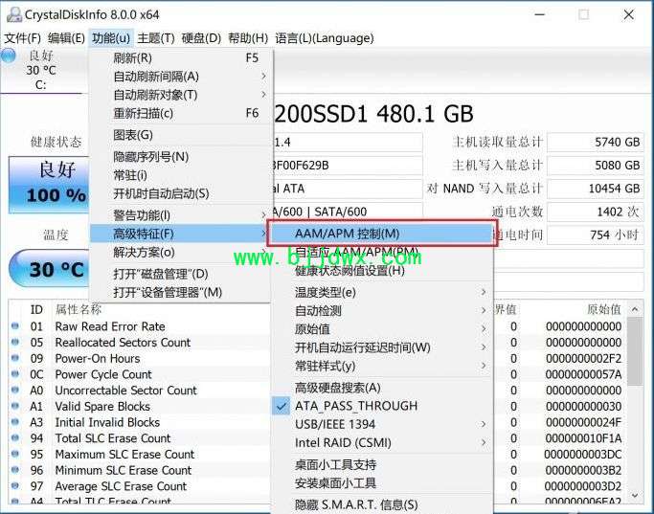Click the SMART table scroll up arrow
Screen dimensions: 654x514
[x=635, y=309]
